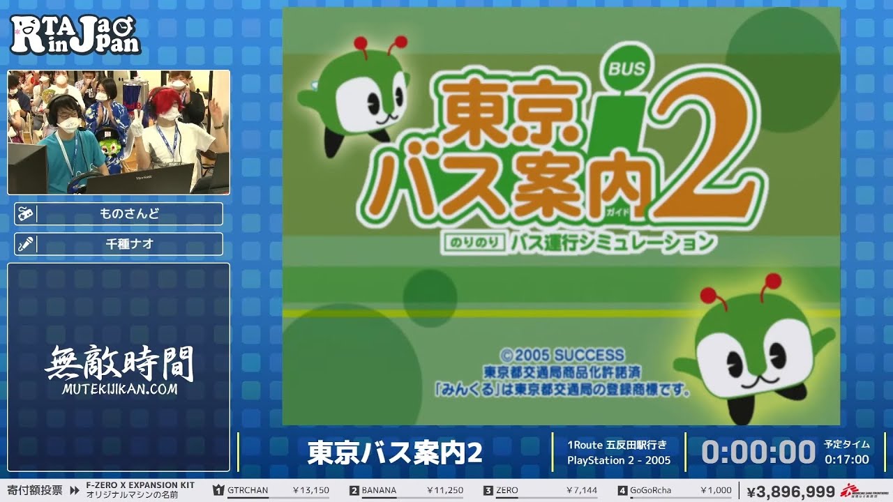The height and width of the screenshot is (502, 893).
Task: Click the 予定タイム label
Action: point(847,444)
